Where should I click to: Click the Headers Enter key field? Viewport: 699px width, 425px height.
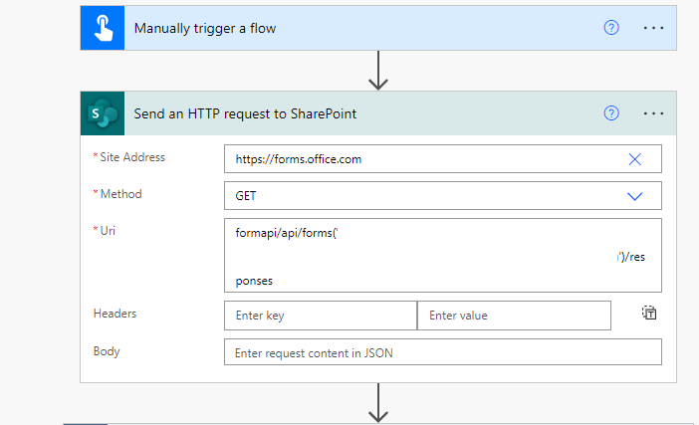click(x=320, y=316)
